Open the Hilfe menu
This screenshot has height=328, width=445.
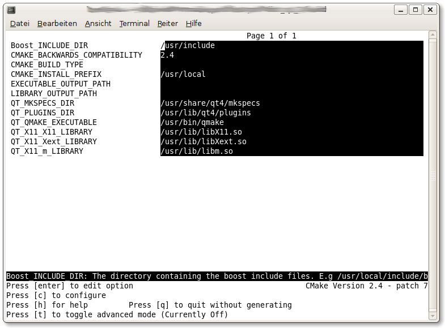coord(193,23)
